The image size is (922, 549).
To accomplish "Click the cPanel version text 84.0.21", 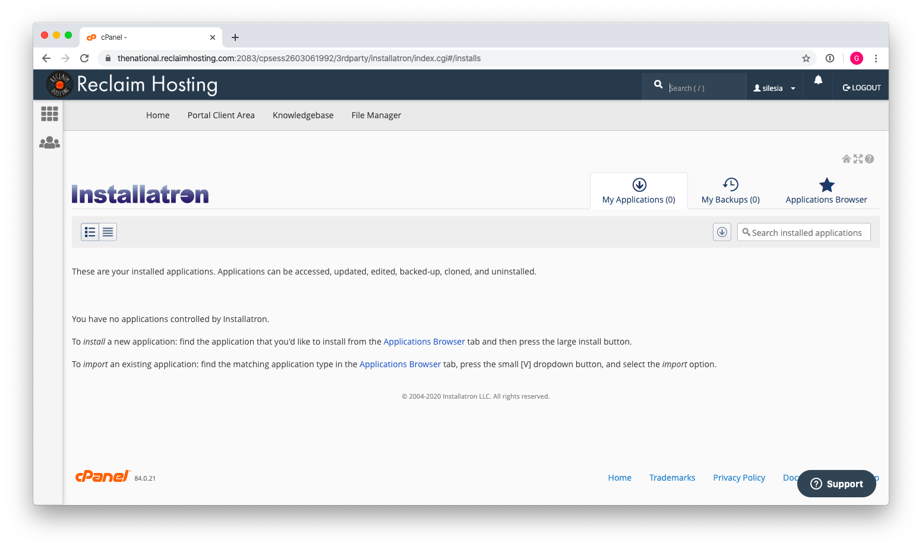I will pyautogui.click(x=145, y=478).
